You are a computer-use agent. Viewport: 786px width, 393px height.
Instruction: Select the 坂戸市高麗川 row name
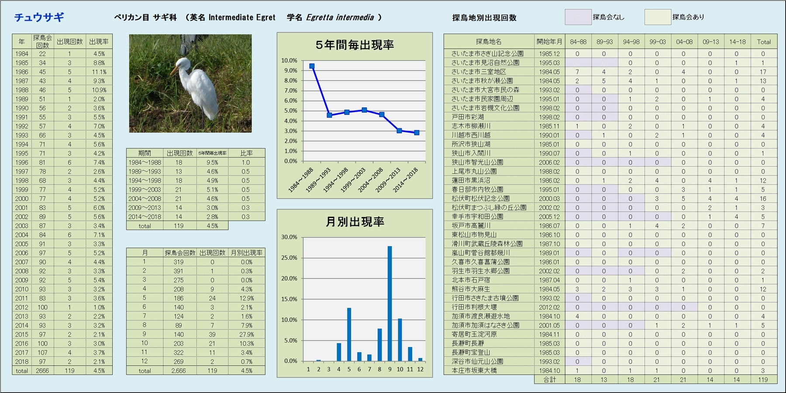(471, 226)
